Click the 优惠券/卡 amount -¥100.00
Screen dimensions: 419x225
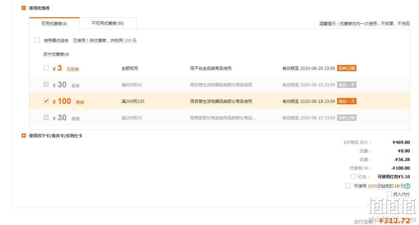click(401, 168)
